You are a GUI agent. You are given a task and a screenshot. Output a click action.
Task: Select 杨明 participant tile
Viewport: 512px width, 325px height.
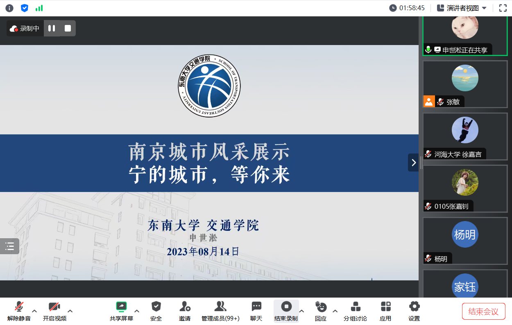point(465,241)
